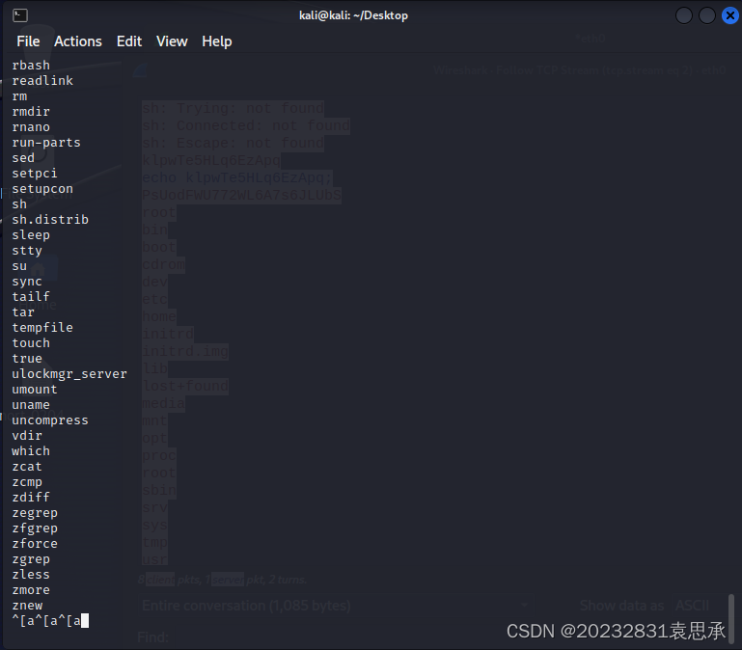The width and height of the screenshot is (742, 650).
Task: Click the 'zforce' entry
Action: pyautogui.click(x=35, y=544)
